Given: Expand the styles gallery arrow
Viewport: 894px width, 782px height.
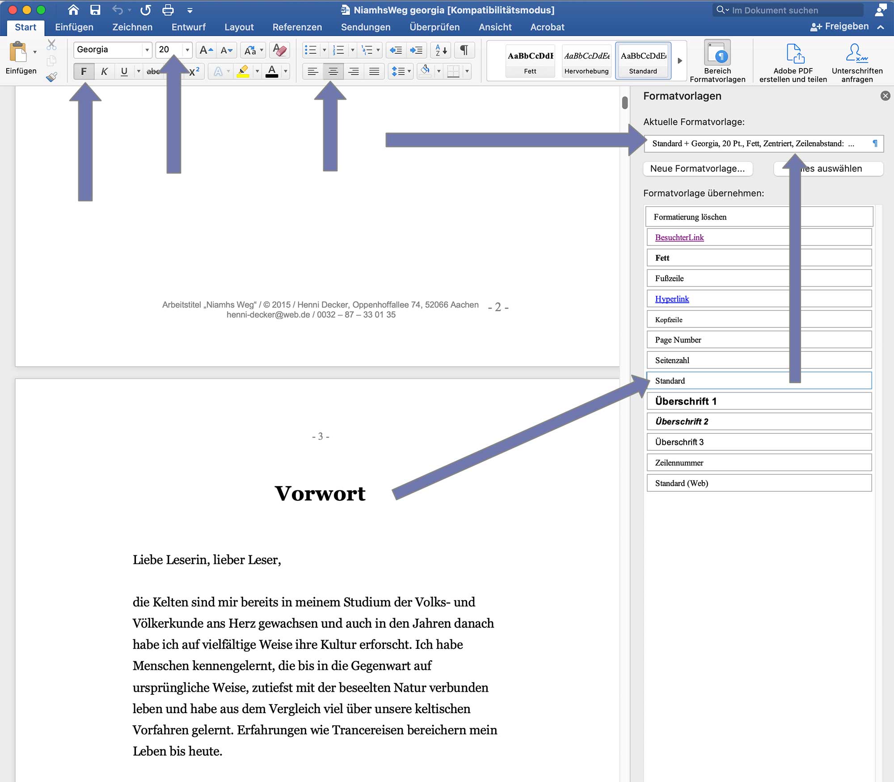Looking at the screenshot, I should pos(679,60).
